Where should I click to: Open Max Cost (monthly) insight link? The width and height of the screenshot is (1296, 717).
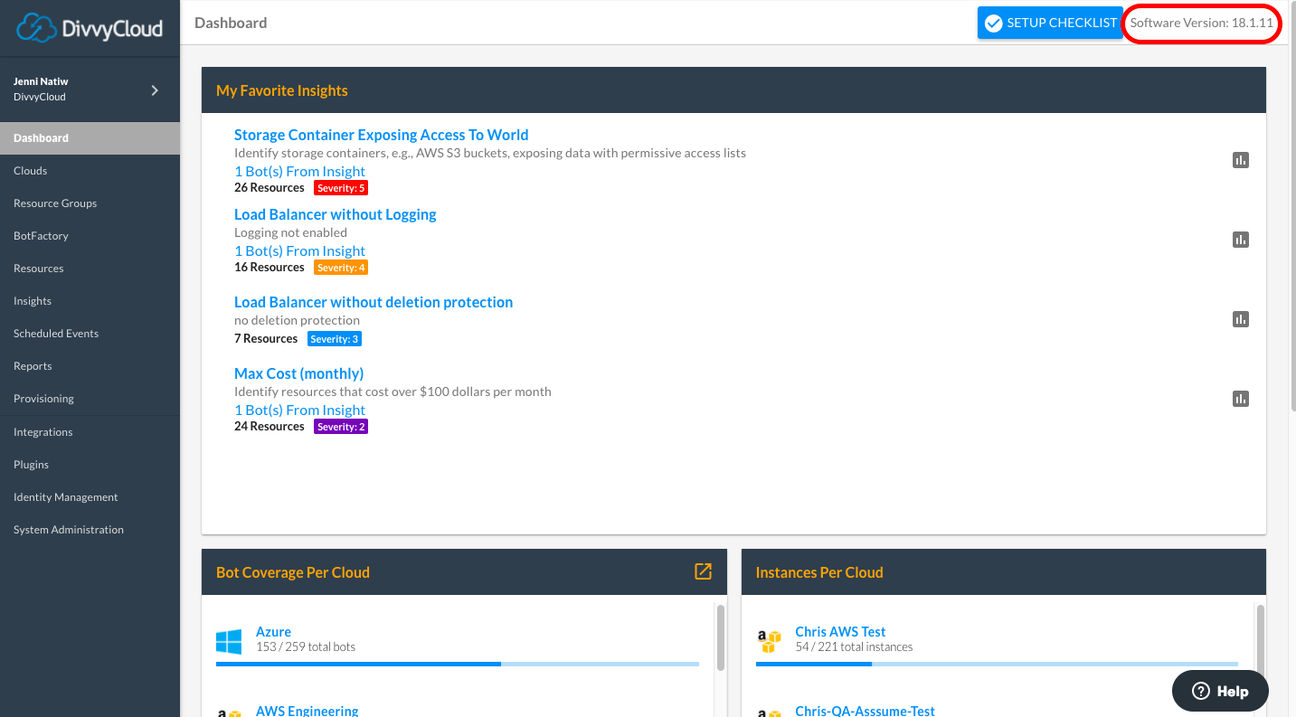298,373
